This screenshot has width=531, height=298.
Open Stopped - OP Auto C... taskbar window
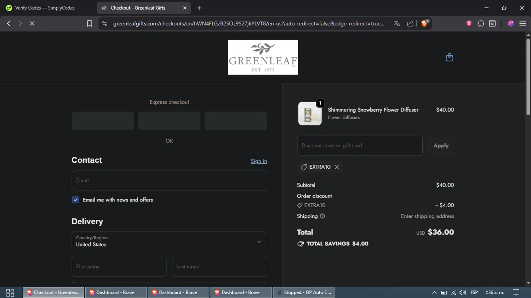click(x=304, y=293)
